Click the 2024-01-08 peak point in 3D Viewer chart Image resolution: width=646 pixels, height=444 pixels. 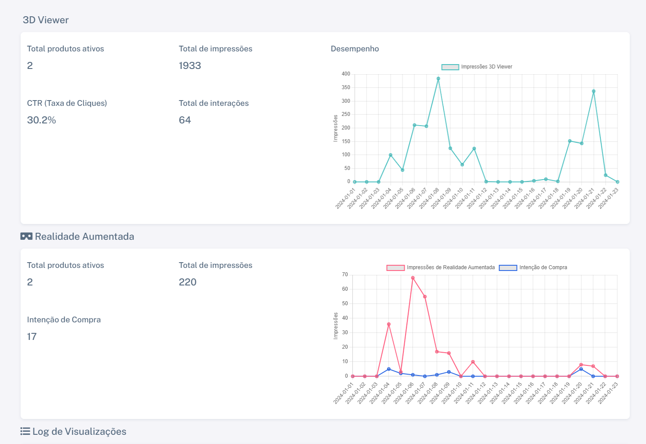[438, 79]
